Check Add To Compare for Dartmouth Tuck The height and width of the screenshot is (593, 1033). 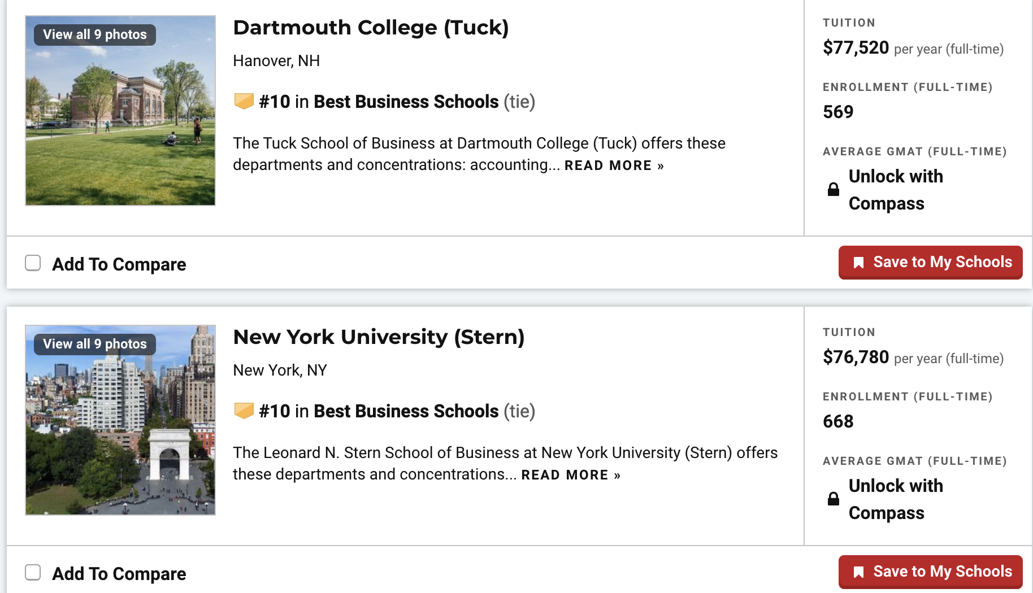(33, 263)
